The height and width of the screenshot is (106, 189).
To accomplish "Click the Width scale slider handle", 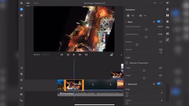I will coord(144,71).
